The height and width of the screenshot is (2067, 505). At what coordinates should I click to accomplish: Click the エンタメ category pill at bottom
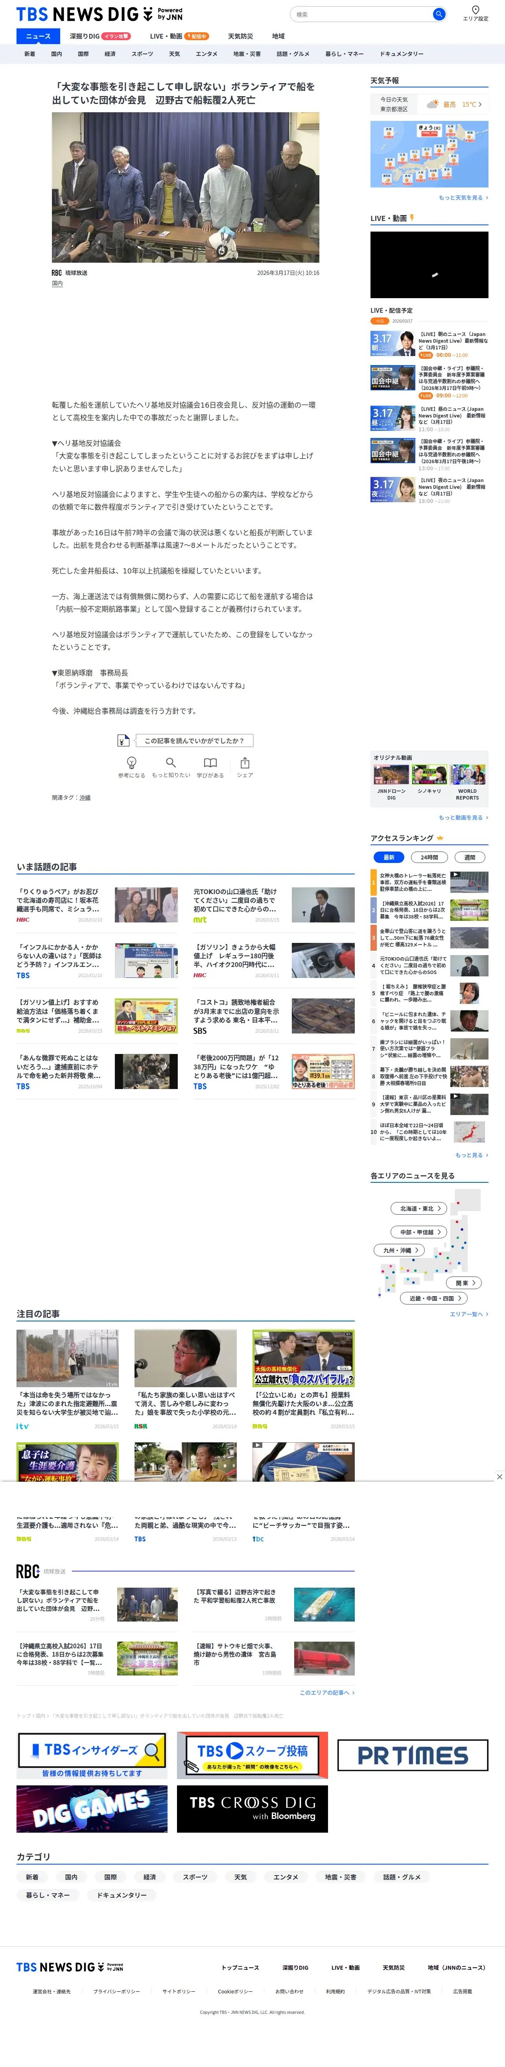click(x=286, y=1877)
